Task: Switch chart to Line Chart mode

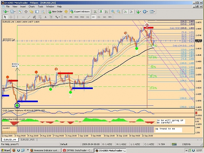Action: (106, 11)
